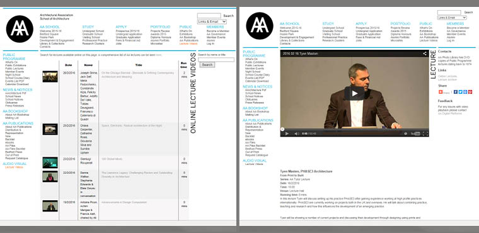Open the Links & Email dropdown on left page
The image size is (479, 233).
click(212, 21)
